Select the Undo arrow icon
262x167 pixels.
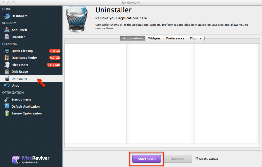click(x=7, y=85)
